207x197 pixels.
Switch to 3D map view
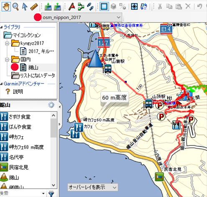click(x=113, y=6)
